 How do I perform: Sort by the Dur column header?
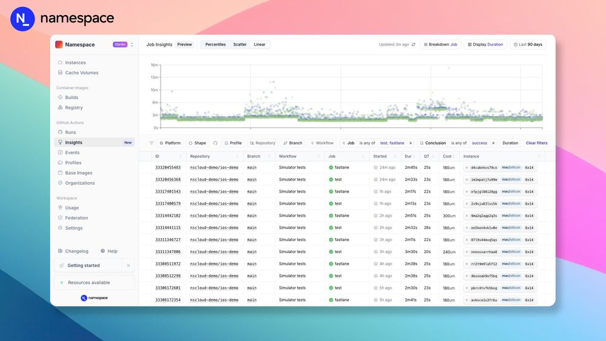(x=410, y=156)
